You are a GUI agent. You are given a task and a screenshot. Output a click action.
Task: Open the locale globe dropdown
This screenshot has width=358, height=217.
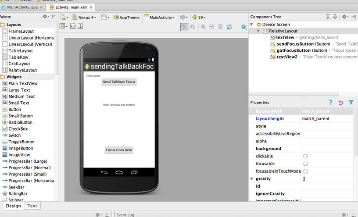(x=184, y=18)
